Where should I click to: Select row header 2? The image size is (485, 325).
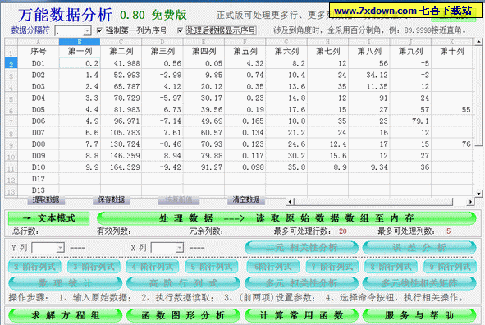[11, 64]
